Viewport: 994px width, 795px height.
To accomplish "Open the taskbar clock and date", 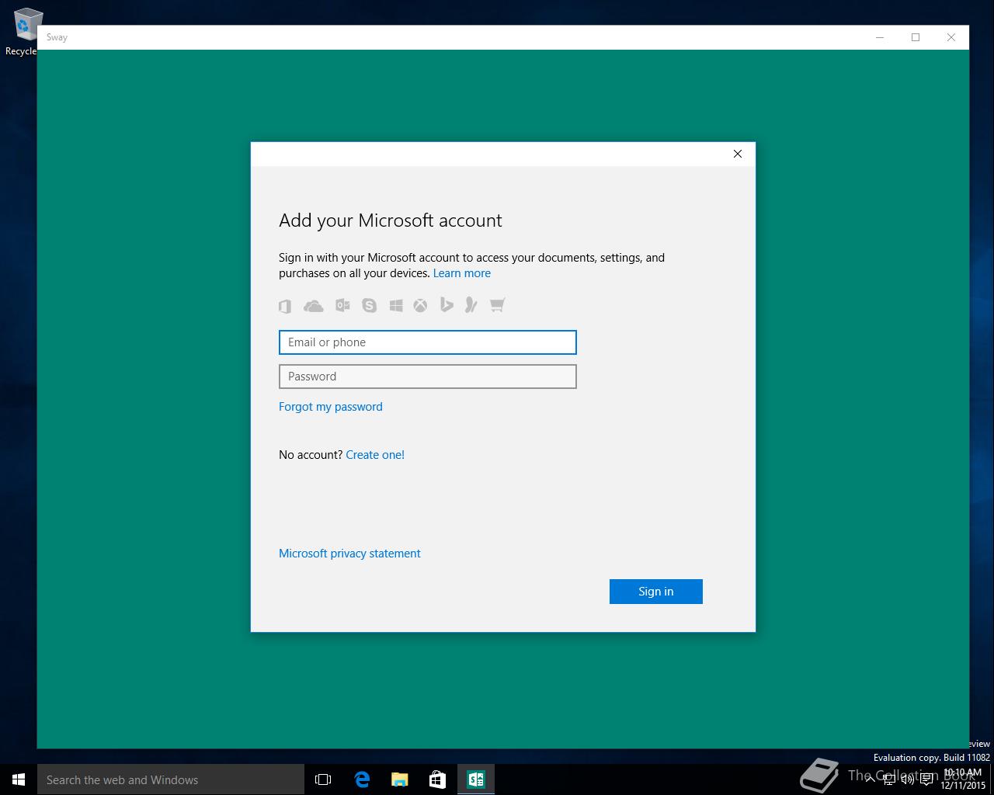I will point(963,779).
